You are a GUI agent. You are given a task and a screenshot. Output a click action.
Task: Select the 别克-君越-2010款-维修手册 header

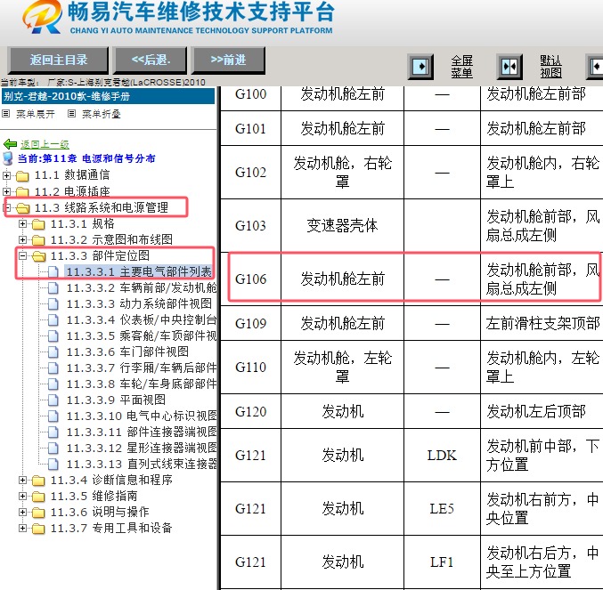coord(108,96)
